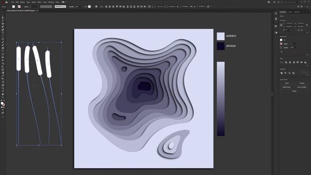Open the graphic Style dropdown in the control bar

coord(92,6)
